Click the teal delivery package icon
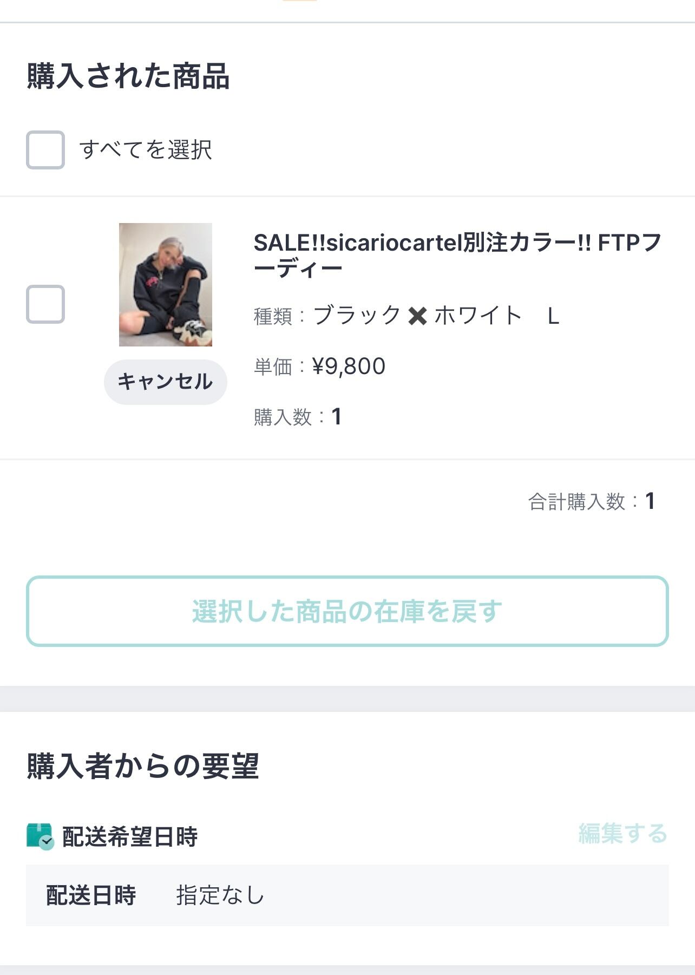695x975 pixels. click(40, 836)
